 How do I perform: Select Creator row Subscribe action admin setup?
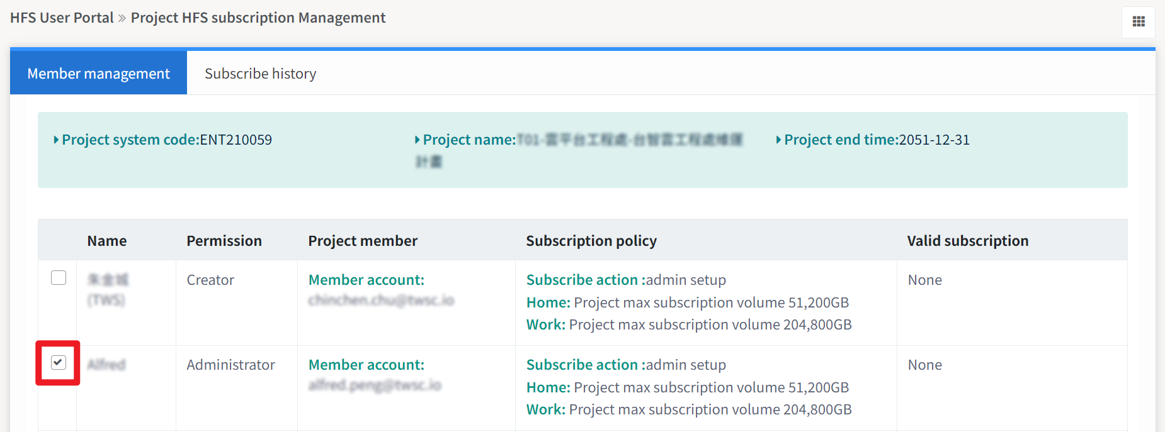tap(626, 280)
